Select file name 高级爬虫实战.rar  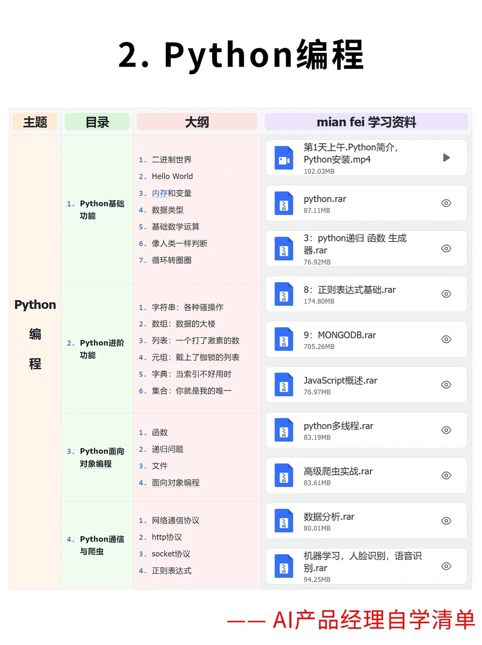point(338,471)
